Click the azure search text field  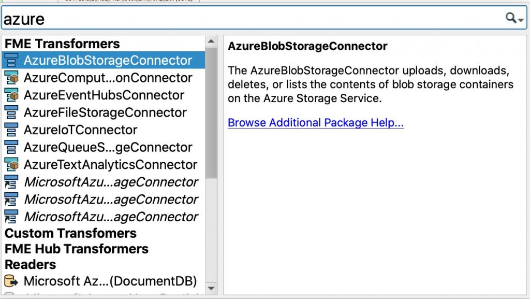(254, 18)
